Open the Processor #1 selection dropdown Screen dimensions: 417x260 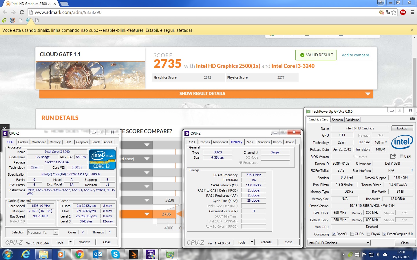pyautogui.click(x=43, y=232)
